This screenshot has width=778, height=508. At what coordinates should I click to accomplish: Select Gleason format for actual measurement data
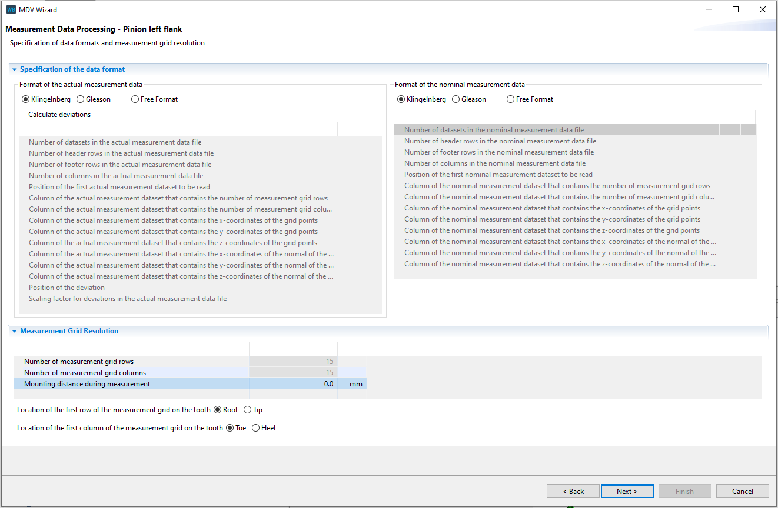(x=80, y=99)
